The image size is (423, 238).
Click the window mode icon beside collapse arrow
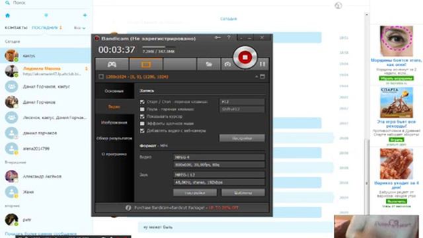coord(262,77)
